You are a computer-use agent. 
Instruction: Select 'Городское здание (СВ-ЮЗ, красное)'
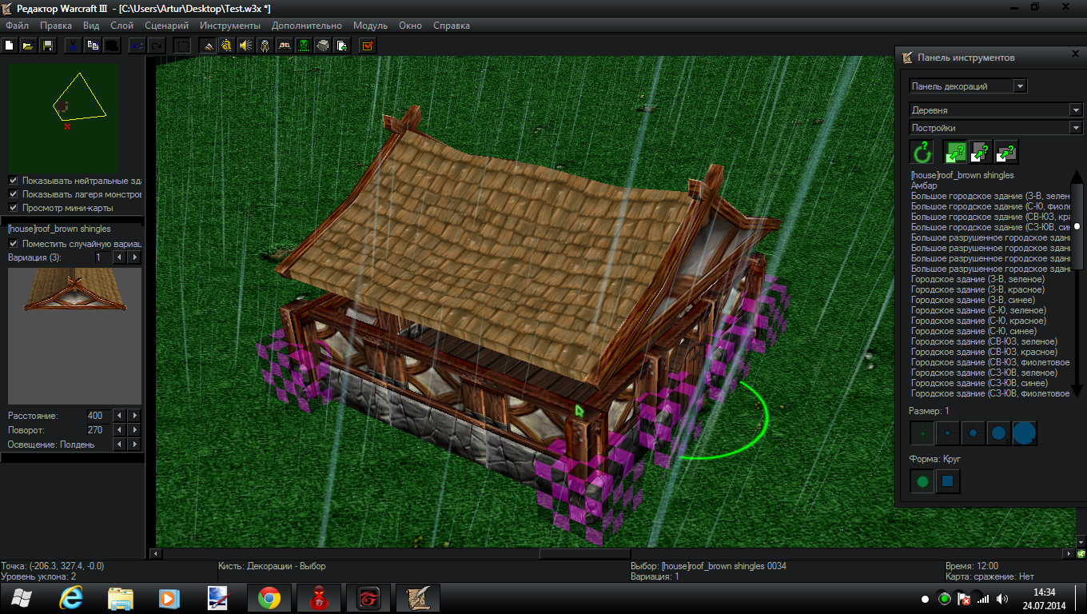[984, 352]
